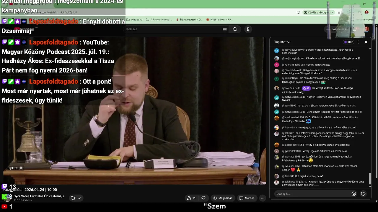378x212 pixels.
Task: Click the avatar of @bokodim
Action: 277,134
